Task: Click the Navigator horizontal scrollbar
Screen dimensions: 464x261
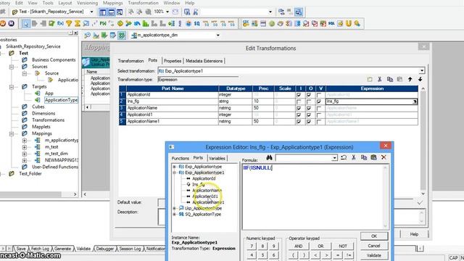Action: [38, 194]
